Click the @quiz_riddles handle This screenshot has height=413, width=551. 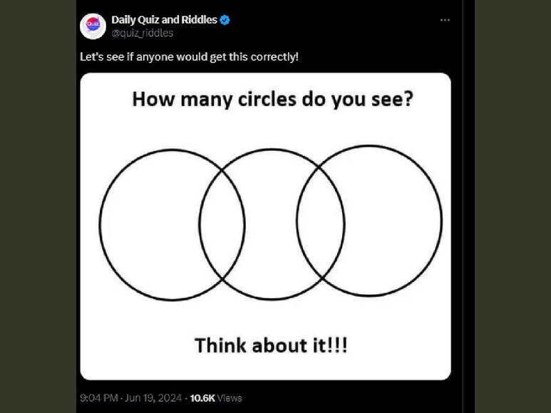point(142,33)
